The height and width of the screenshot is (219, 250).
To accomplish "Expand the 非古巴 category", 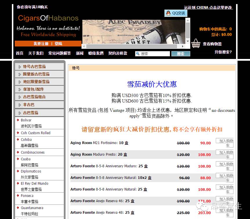I will click(x=39, y=105).
